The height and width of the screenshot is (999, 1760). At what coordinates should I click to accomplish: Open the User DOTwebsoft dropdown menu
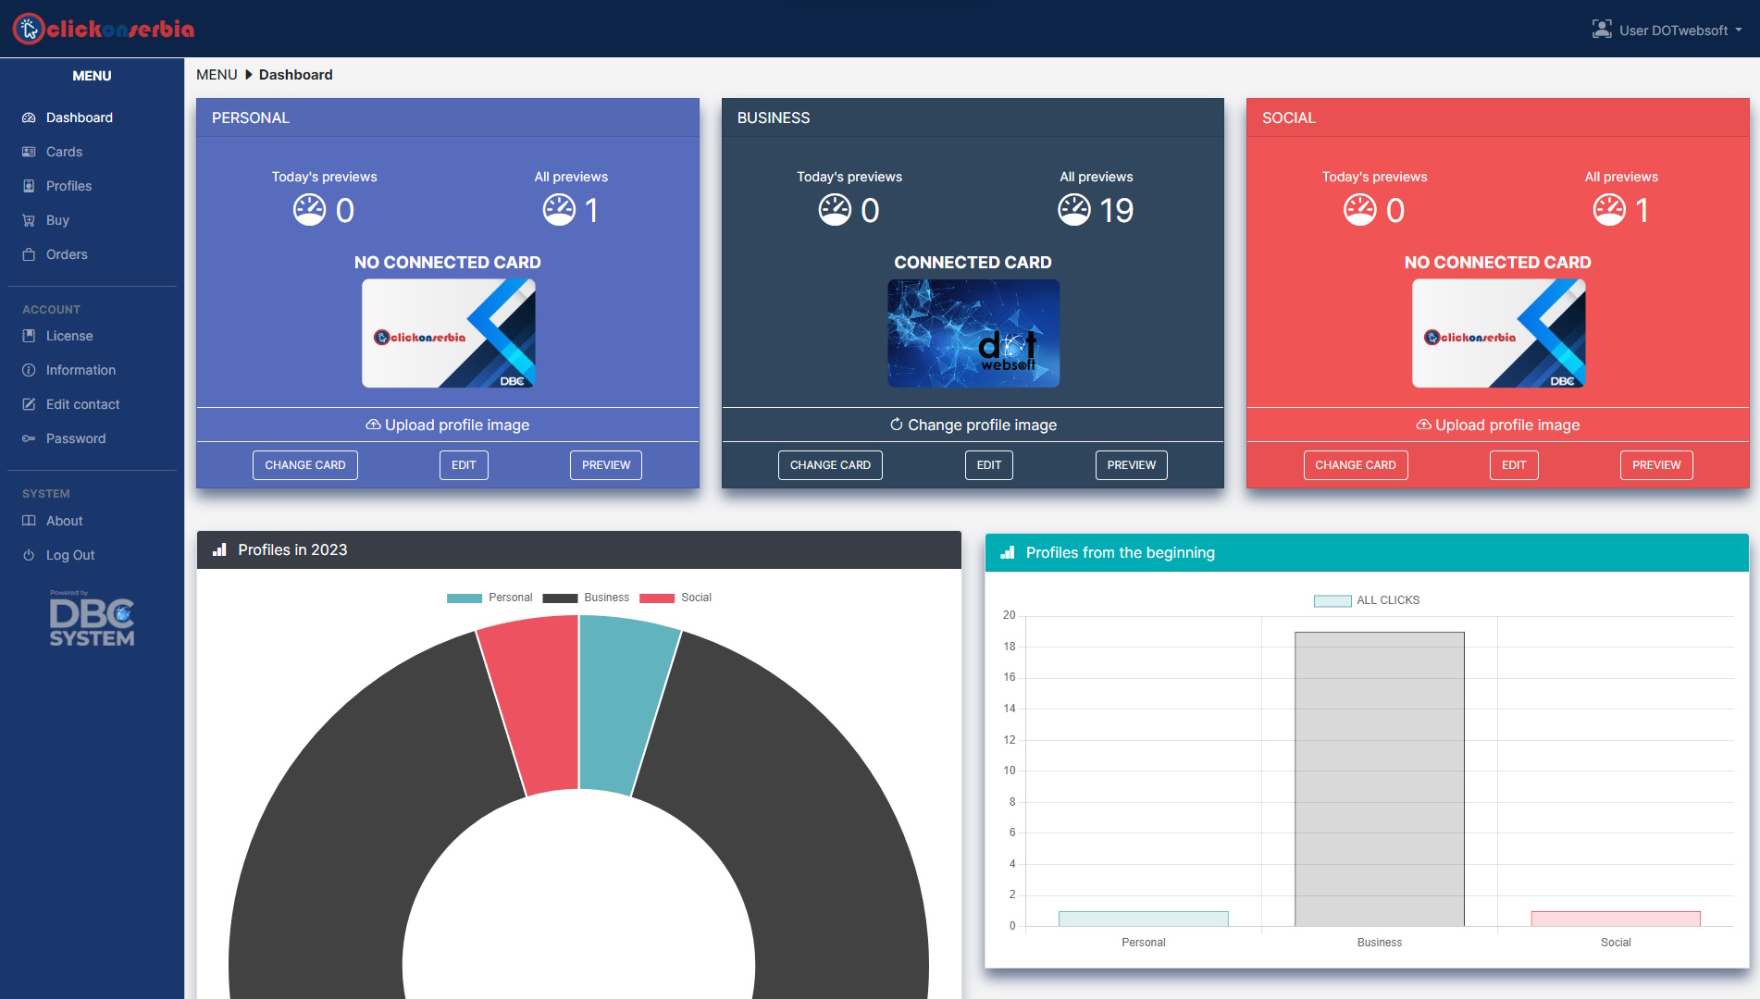click(x=1667, y=30)
